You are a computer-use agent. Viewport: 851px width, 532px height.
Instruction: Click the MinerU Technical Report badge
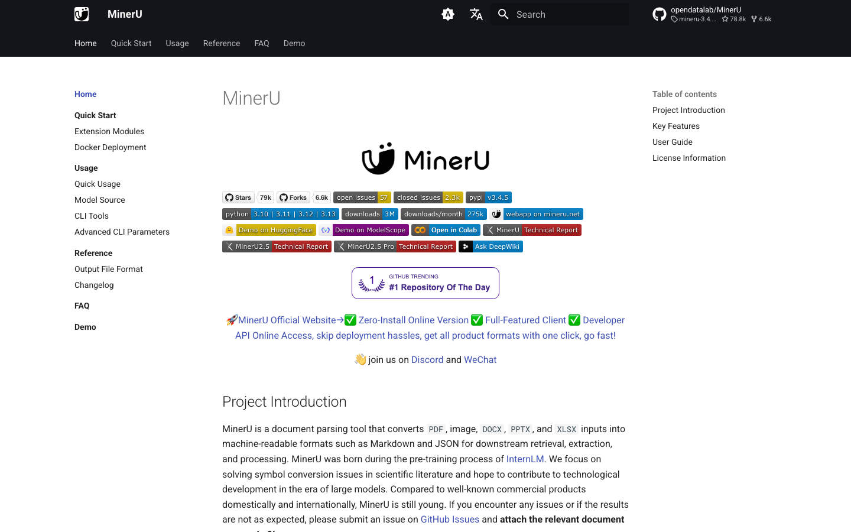532,230
